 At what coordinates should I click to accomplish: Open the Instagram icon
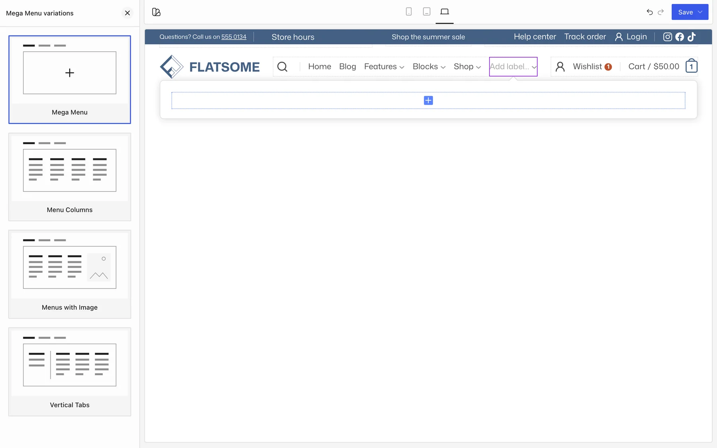coord(668,37)
